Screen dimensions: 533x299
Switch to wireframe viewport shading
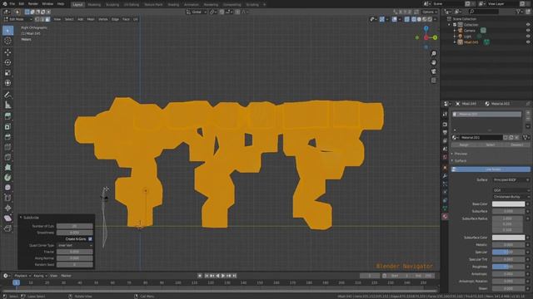pos(414,19)
